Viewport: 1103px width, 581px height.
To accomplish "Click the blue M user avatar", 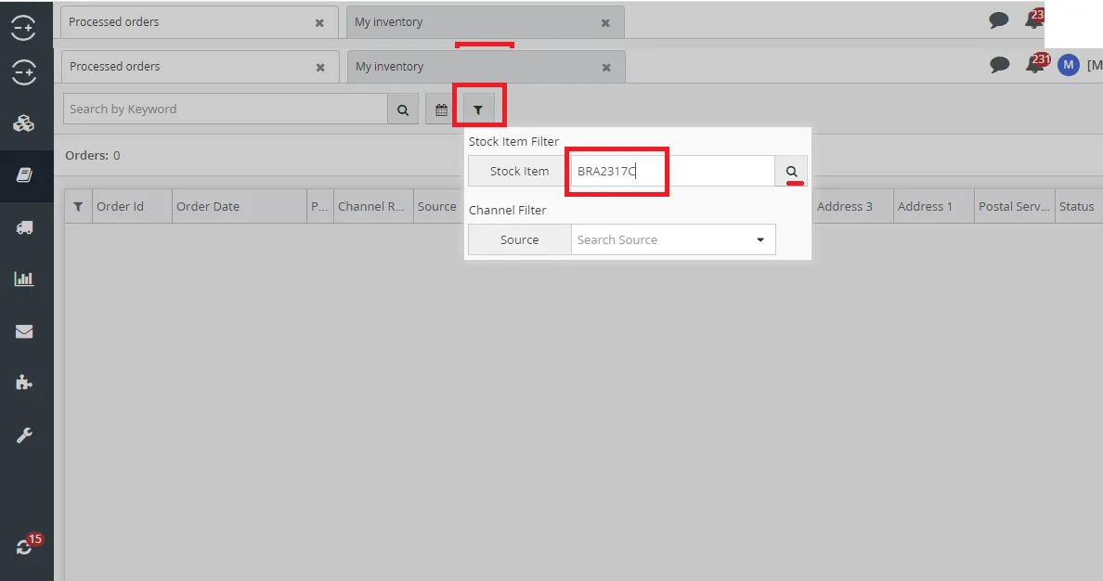I will pos(1069,65).
